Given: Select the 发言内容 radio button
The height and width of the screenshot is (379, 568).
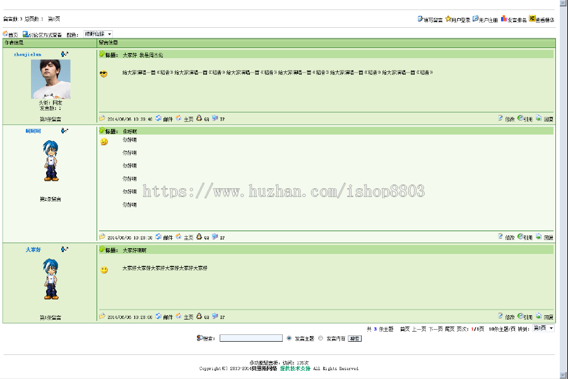Looking at the screenshot, I should tap(321, 338).
